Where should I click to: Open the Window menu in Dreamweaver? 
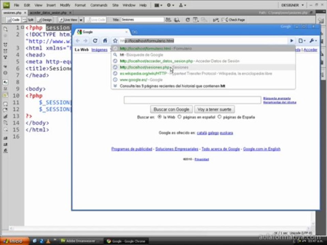[129, 5]
